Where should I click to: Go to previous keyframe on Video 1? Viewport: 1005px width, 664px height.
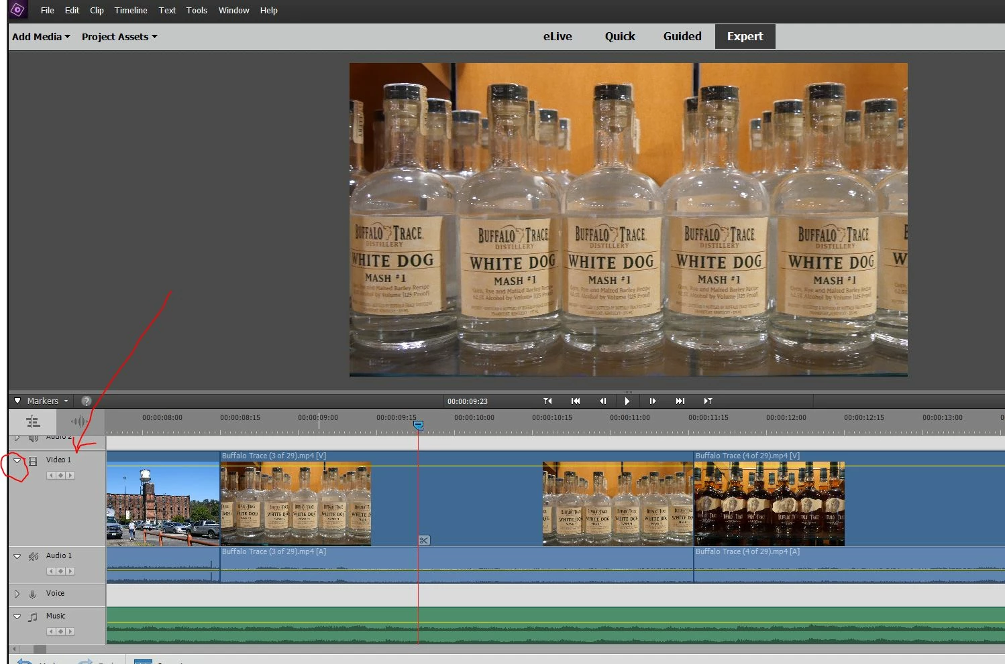pyautogui.click(x=51, y=475)
